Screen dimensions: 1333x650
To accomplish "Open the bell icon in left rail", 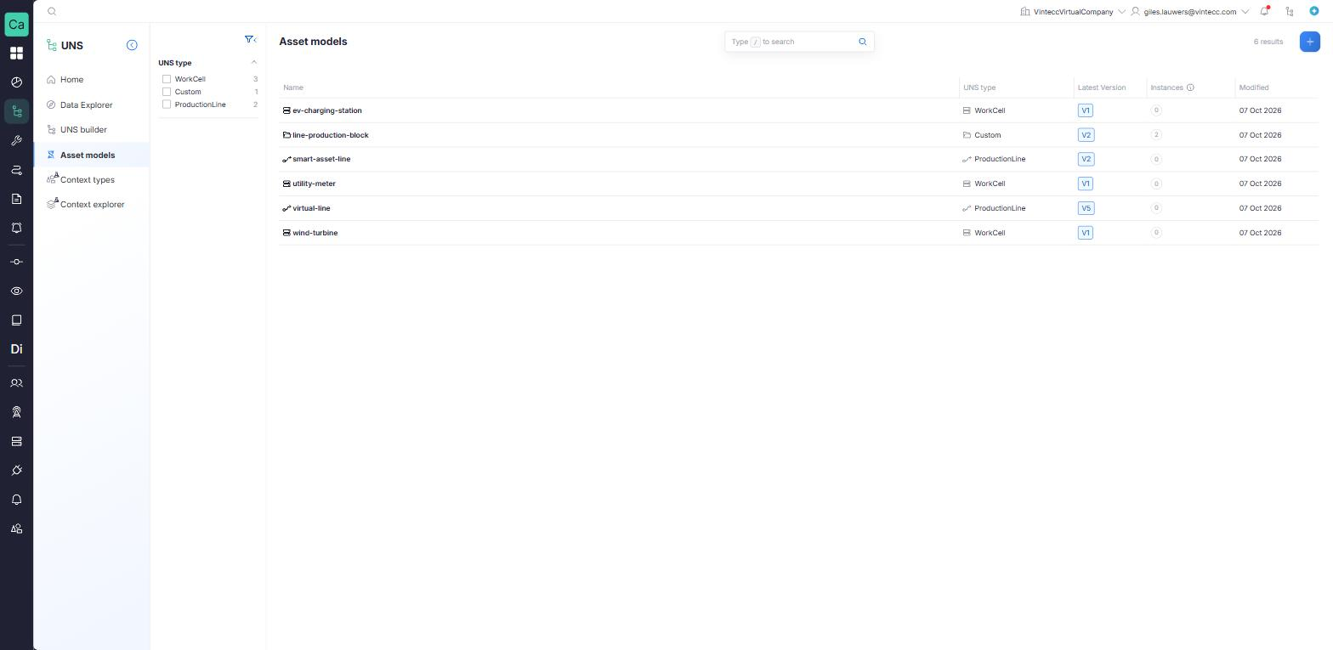I will [x=16, y=500].
